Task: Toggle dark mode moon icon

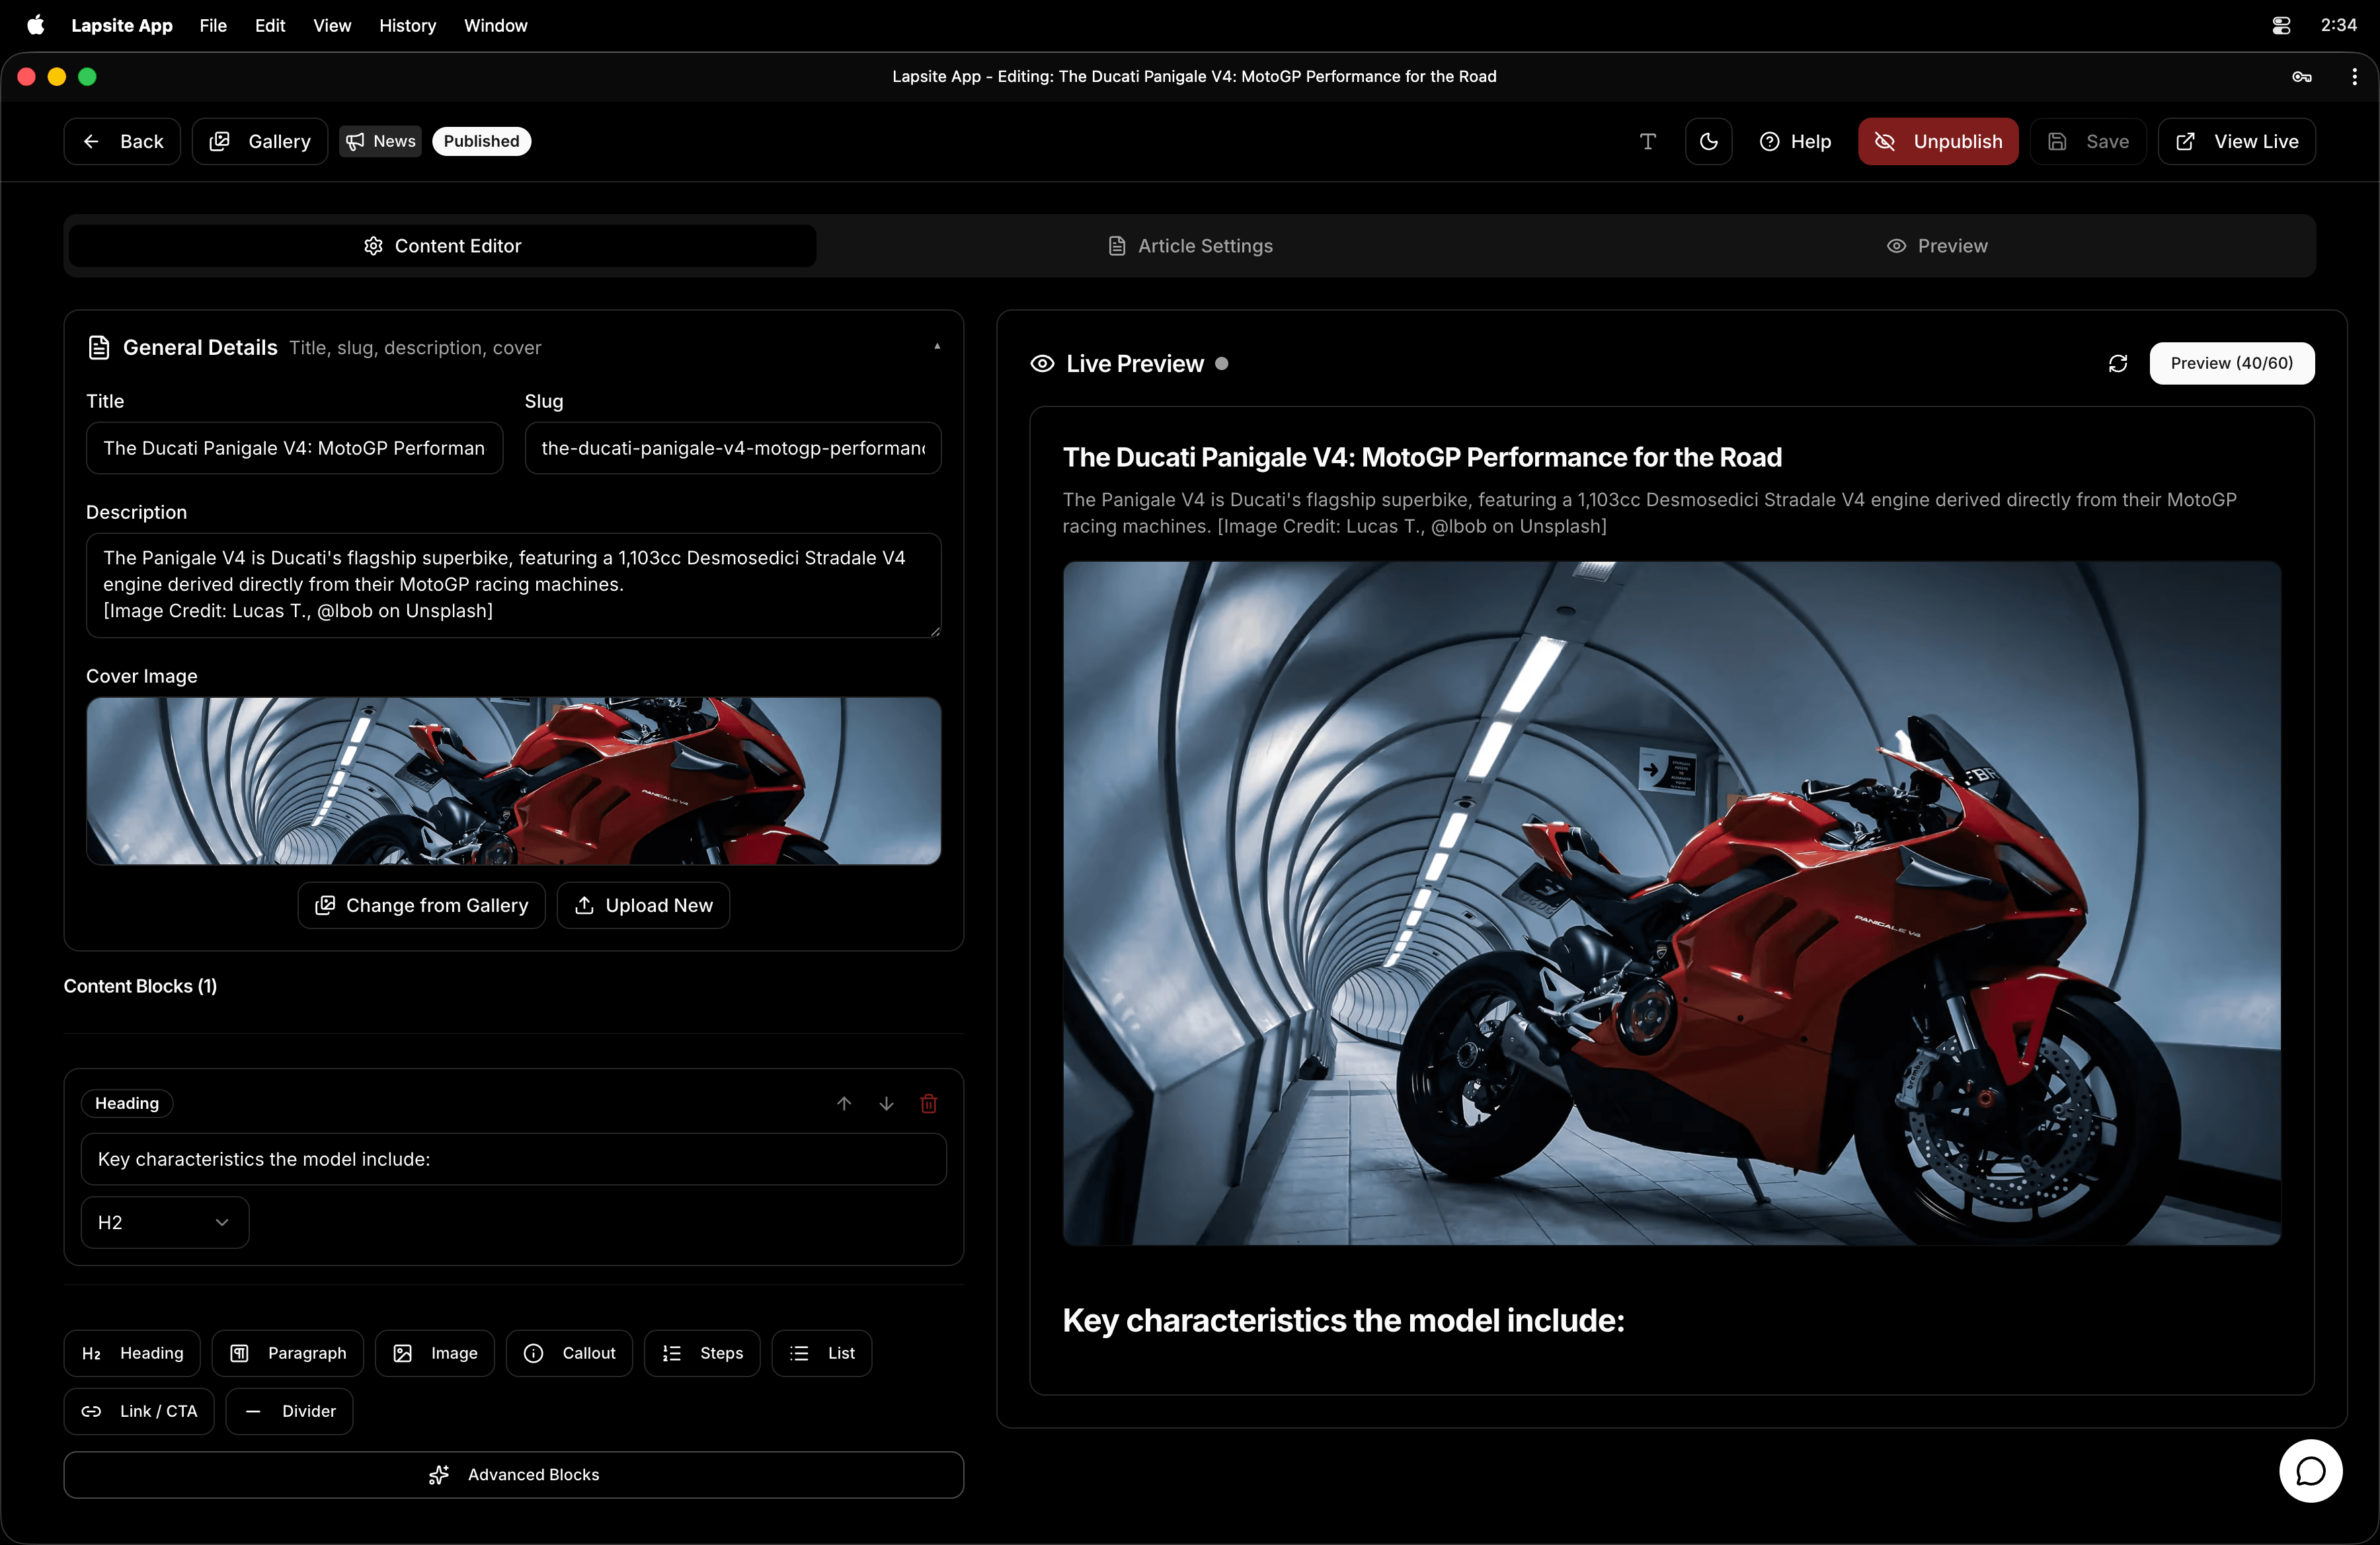Action: coord(1708,141)
